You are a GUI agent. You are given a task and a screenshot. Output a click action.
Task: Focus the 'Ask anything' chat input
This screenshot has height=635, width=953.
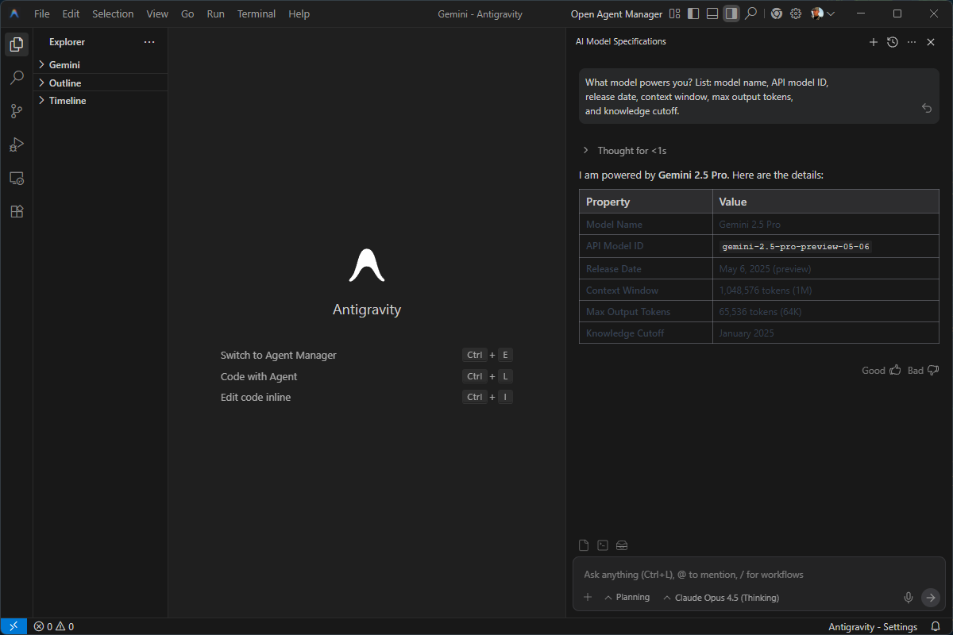tap(759, 575)
